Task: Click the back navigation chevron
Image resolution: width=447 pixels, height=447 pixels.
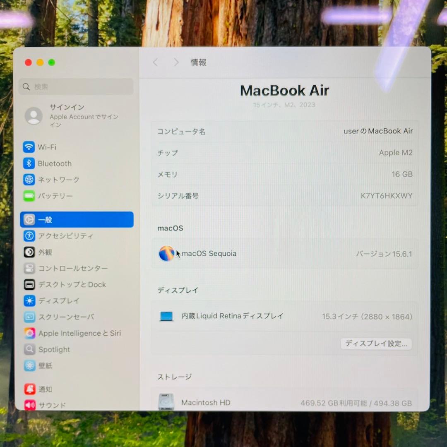Action: click(155, 62)
